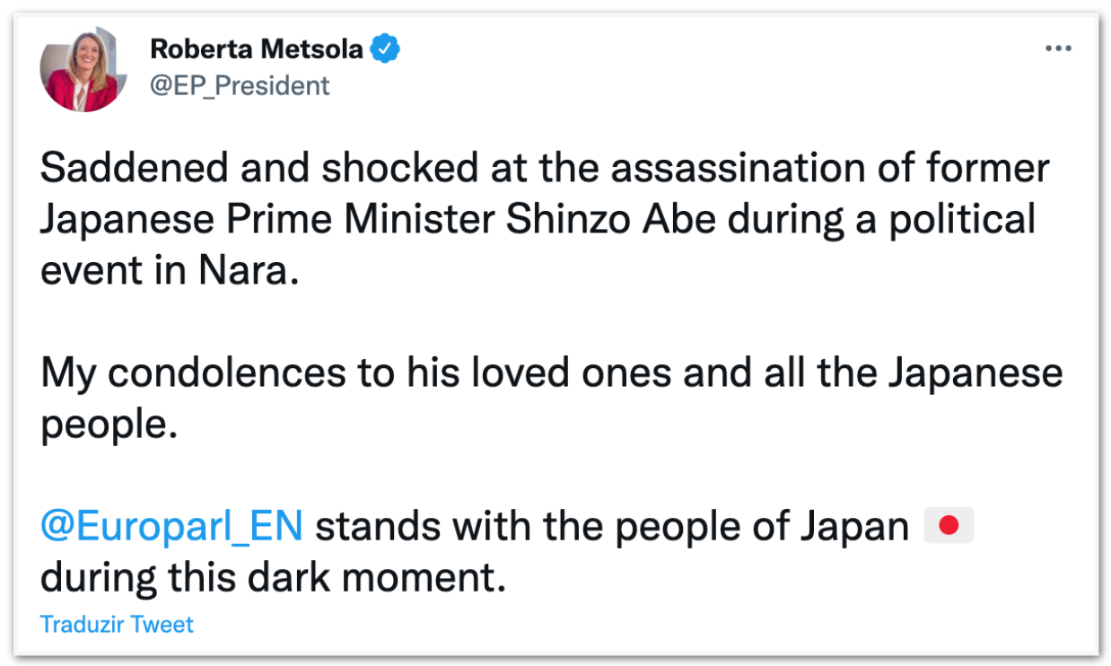1111x666 pixels.
Task: Click the Traduzir Tweet link
Action: 117,624
